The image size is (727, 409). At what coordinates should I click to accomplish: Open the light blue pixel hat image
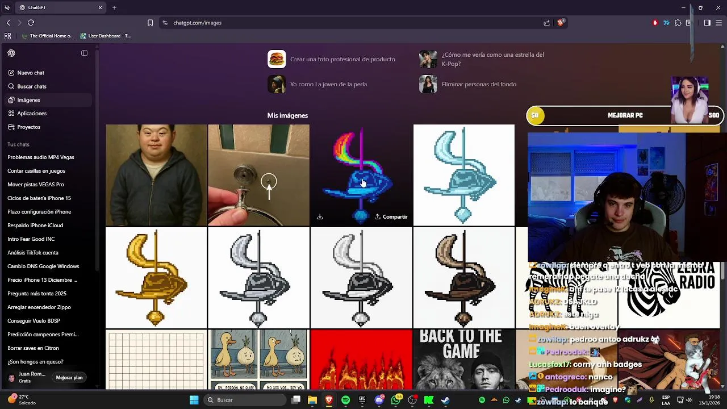(x=463, y=175)
